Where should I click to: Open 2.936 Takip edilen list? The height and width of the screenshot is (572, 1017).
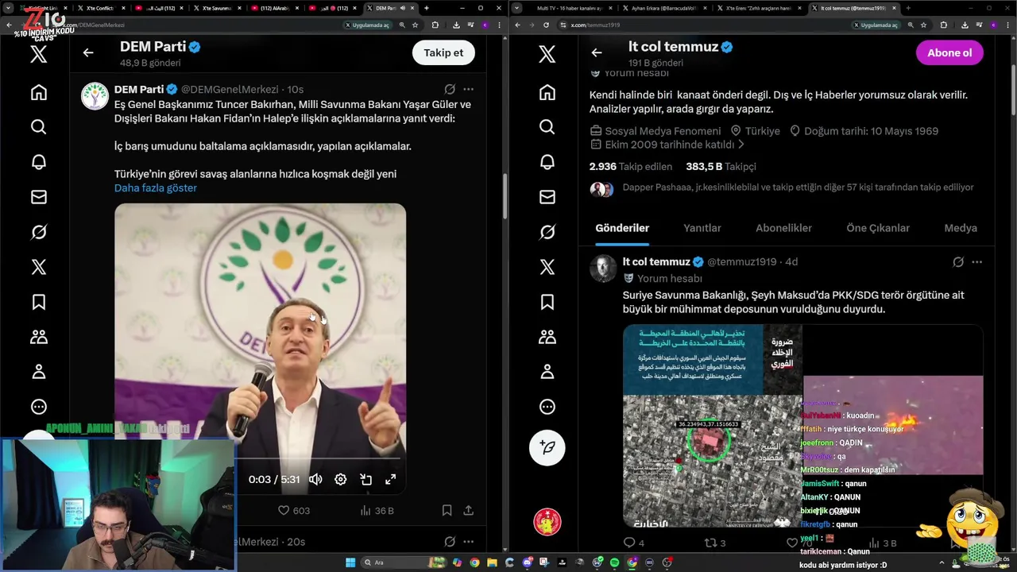coord(631,167)
